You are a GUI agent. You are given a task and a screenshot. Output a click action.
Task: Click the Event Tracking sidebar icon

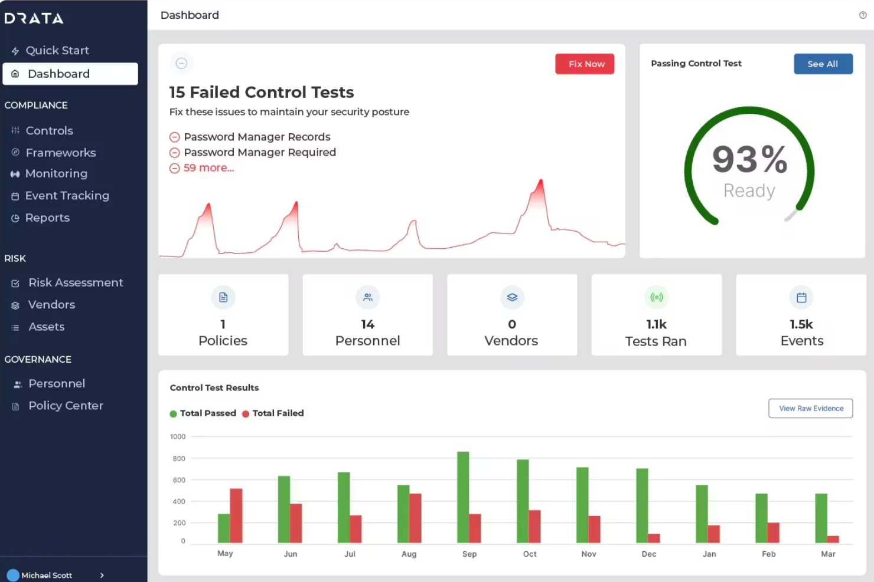16,195
